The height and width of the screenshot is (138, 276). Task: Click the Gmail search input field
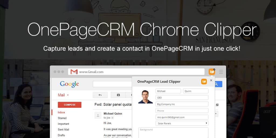pyautogui.click(x=112, y=84)
